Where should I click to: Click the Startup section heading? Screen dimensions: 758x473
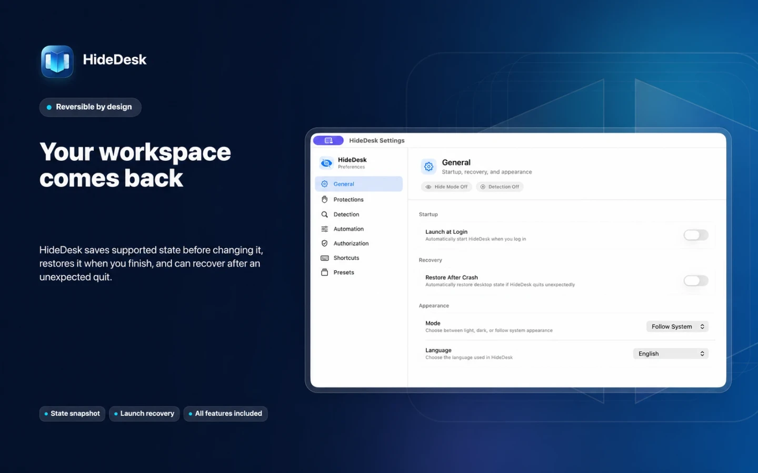(x=428, y=214)
